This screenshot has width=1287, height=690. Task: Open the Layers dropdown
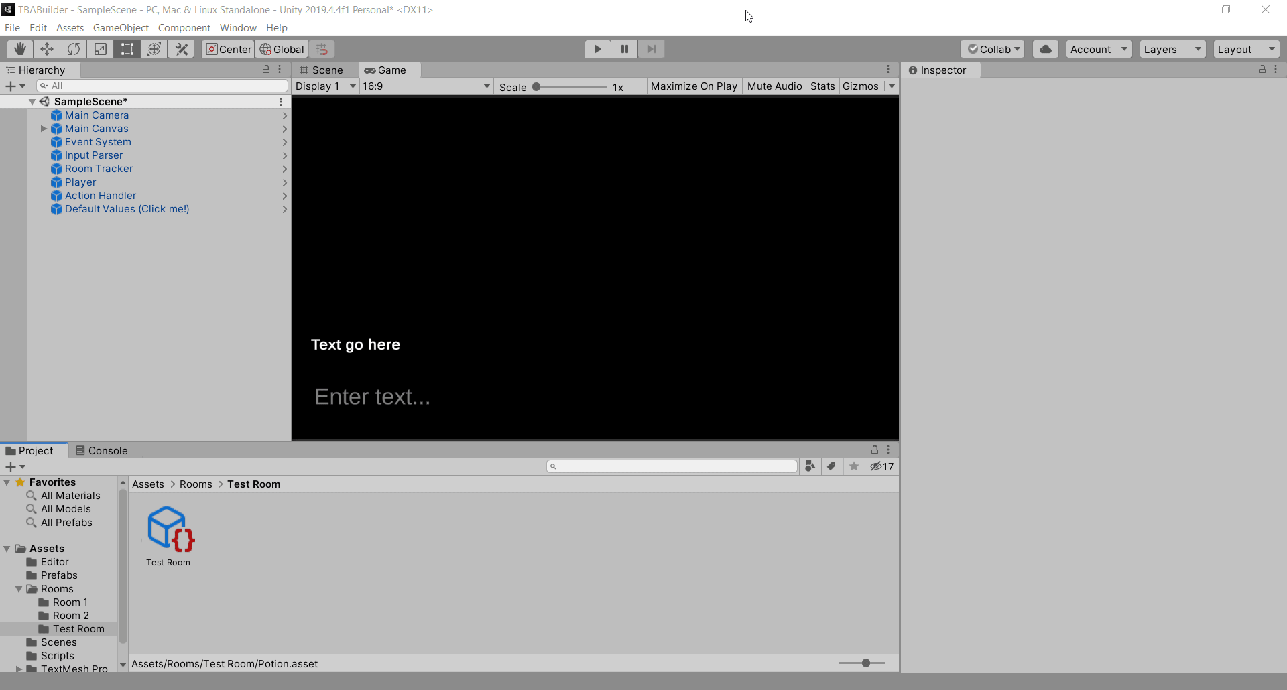(x=1173, y=49)
